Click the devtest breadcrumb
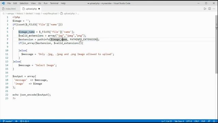Image resolution: width=218 pixels, height=123 pixels. 29,14
